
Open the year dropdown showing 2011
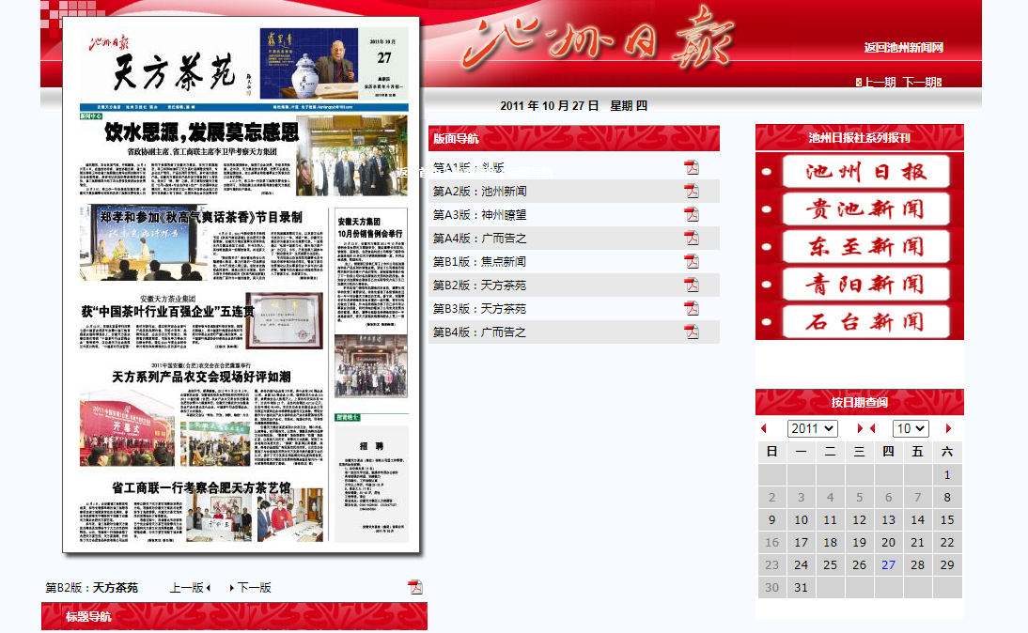pos(812,428)
